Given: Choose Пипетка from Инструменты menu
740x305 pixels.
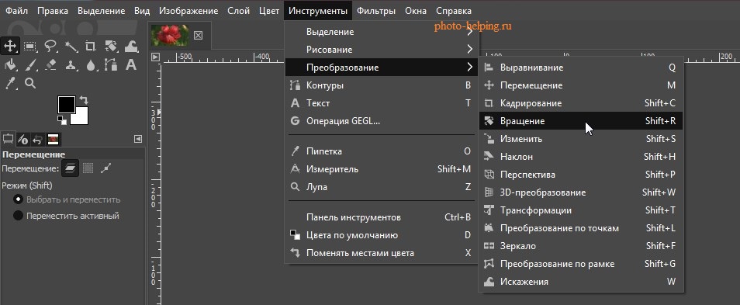Looking at the screenshot, I should [382, 151].
